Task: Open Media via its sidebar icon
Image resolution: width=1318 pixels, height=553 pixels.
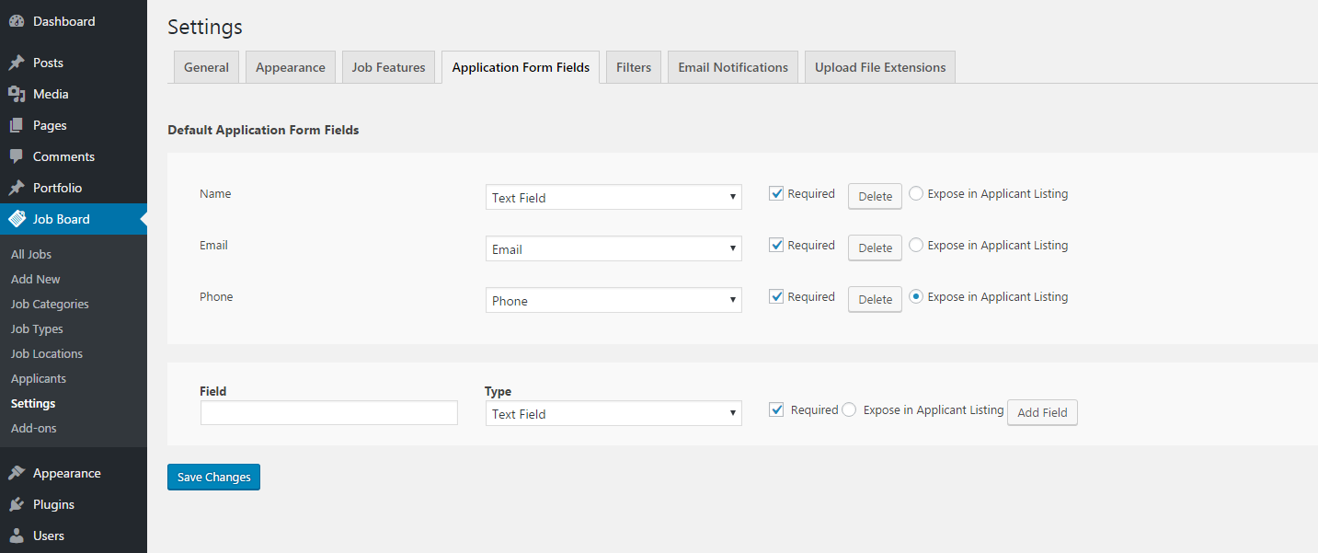Action: tap(17, 94)
